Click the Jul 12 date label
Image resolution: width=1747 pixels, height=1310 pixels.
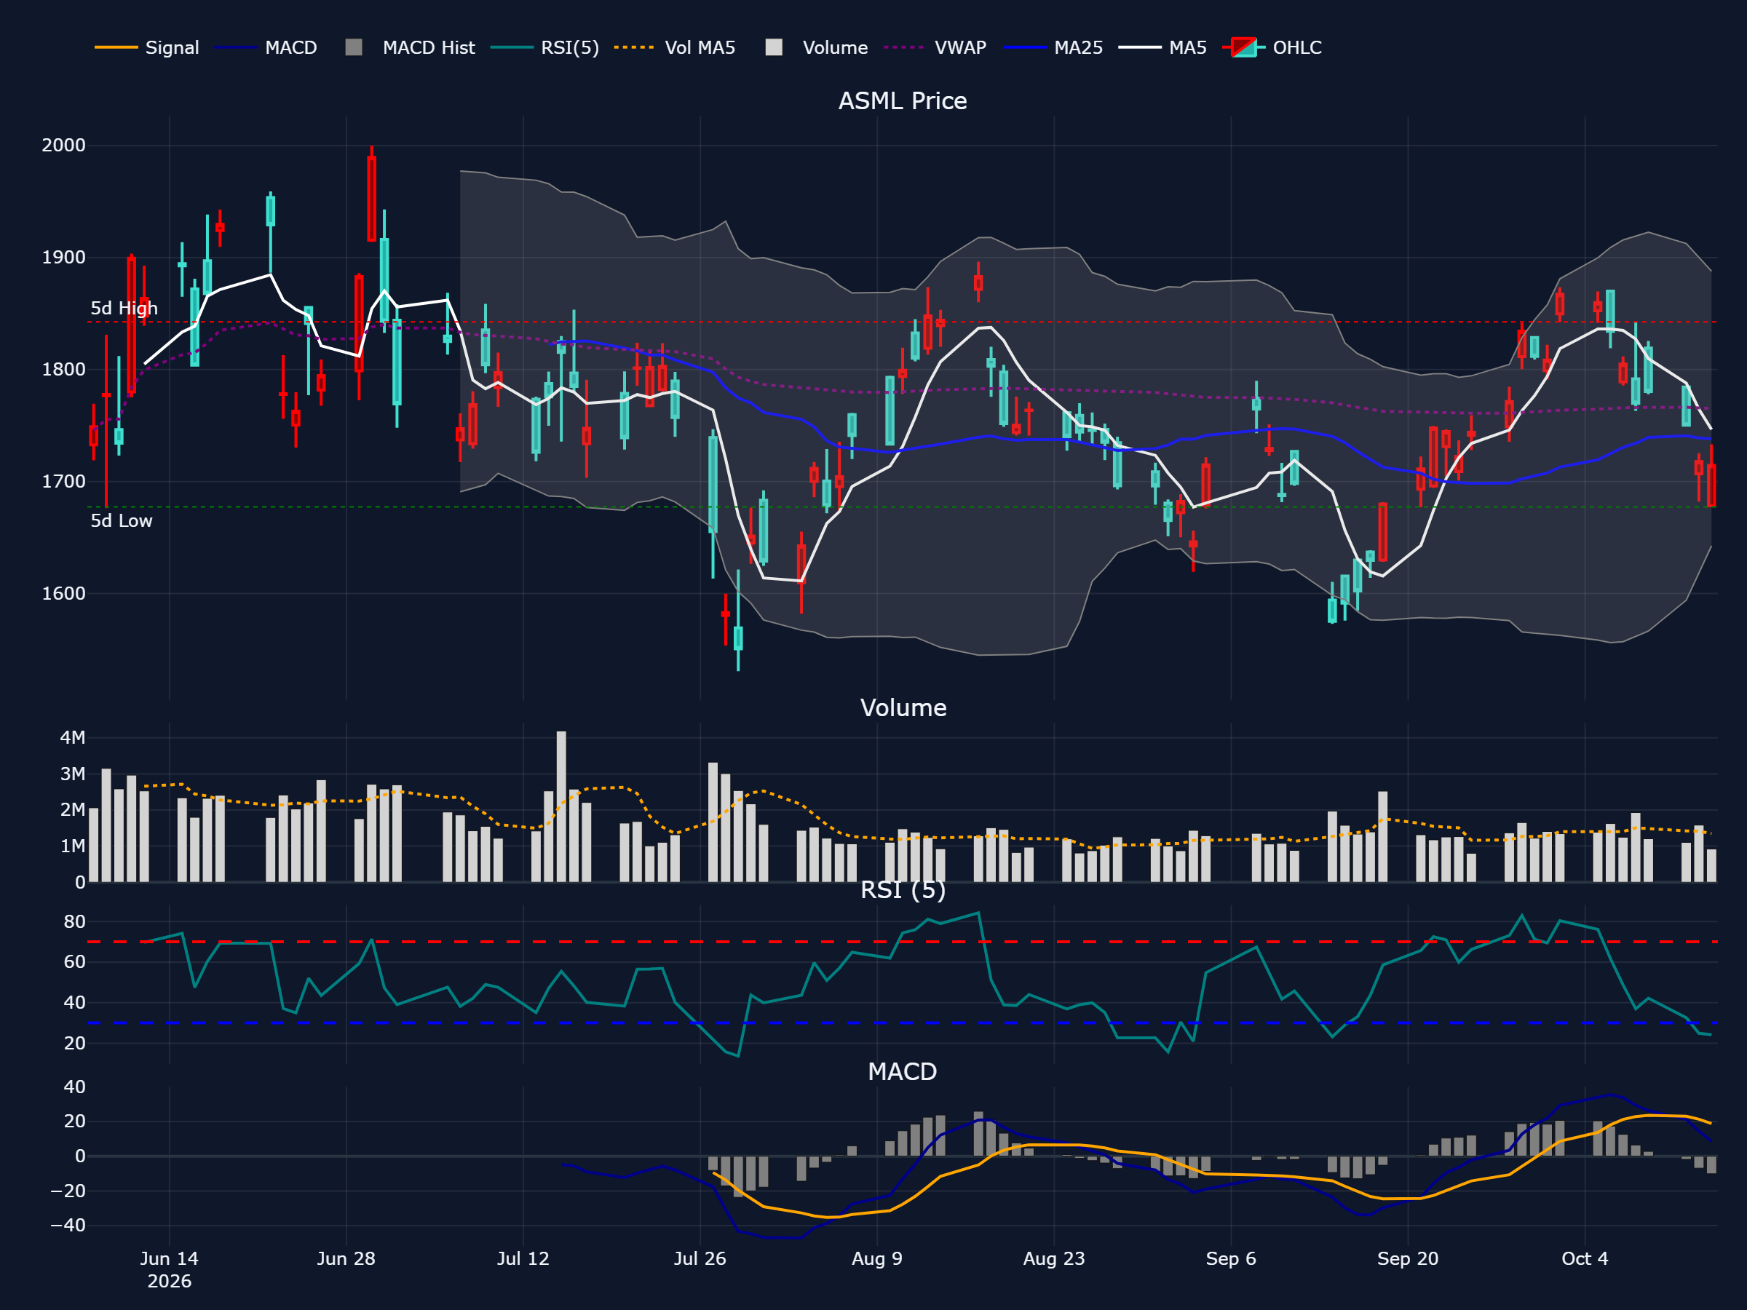point(523,1258)
